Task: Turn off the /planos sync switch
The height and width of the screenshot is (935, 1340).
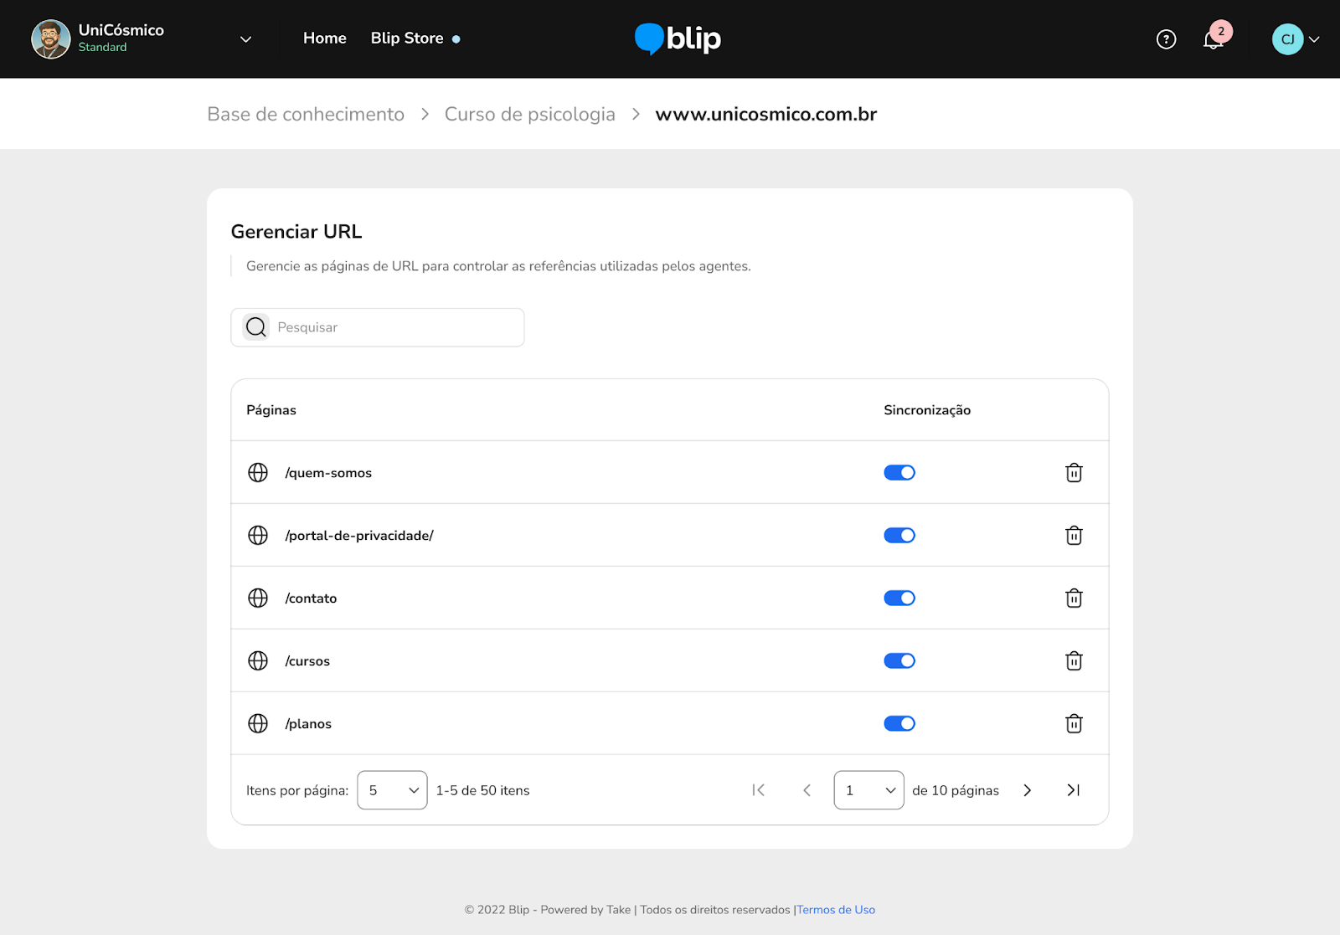Action: pos(899,724)
